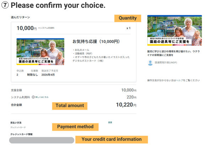
Task: Open the 詳しくはこちら details link
Action: pyautogui.click(x=42, y=97)
